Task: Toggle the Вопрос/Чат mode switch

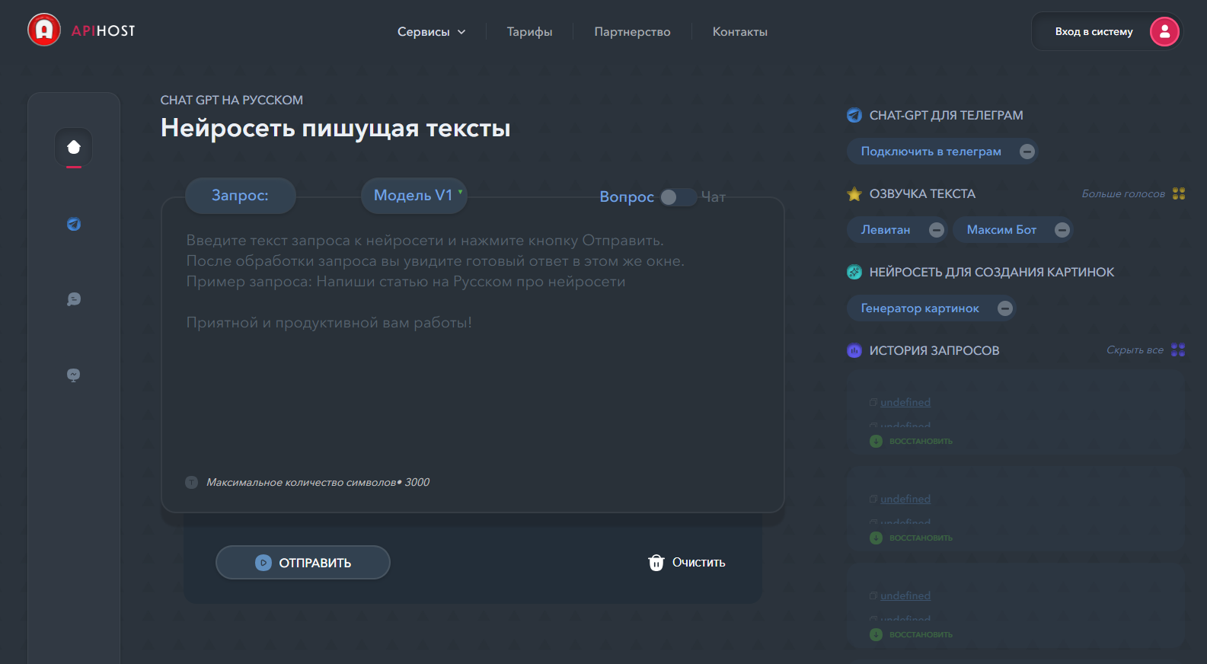Action: coord(676,197)
